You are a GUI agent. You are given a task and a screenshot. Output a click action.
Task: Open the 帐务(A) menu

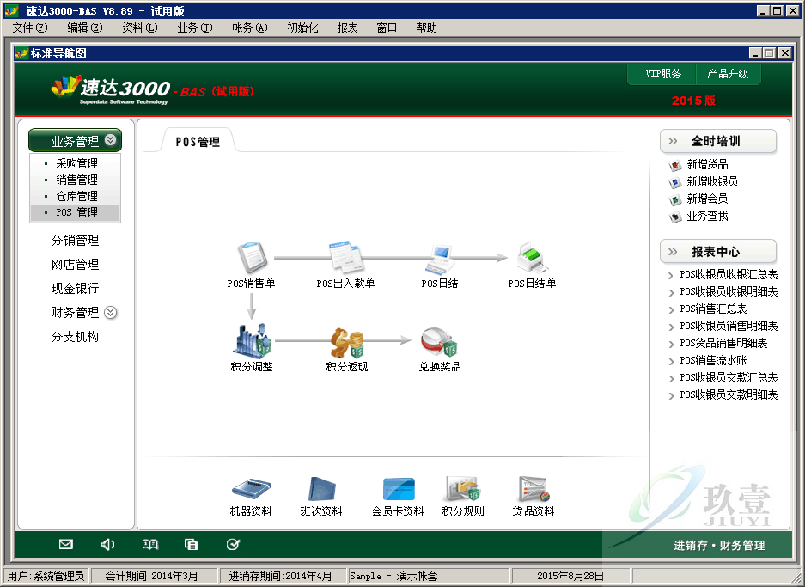[249, 28]
